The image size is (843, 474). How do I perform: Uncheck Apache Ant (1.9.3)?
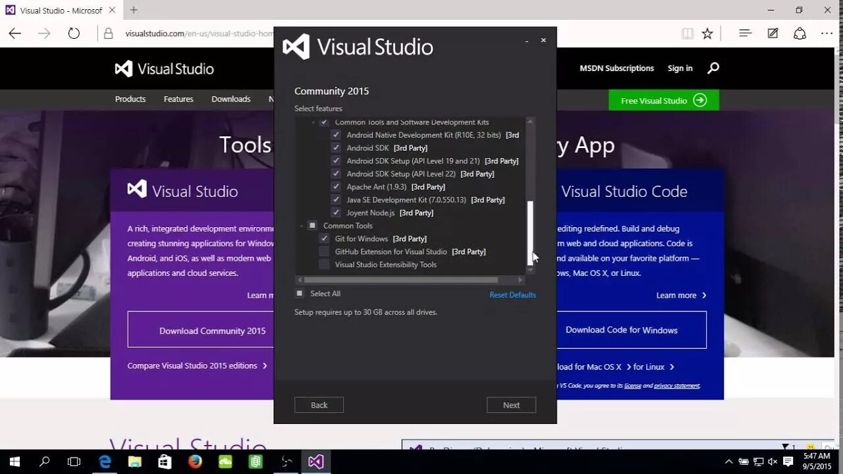click(336, 187)
